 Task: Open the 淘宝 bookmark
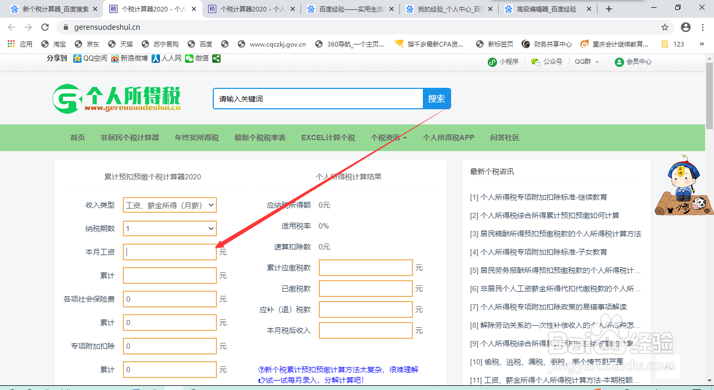54,44
